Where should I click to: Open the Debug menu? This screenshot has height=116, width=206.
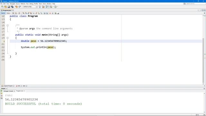(31, 4)
